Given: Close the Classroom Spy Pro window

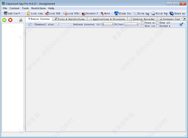Looking at the screenshot, I should point(183,4).
